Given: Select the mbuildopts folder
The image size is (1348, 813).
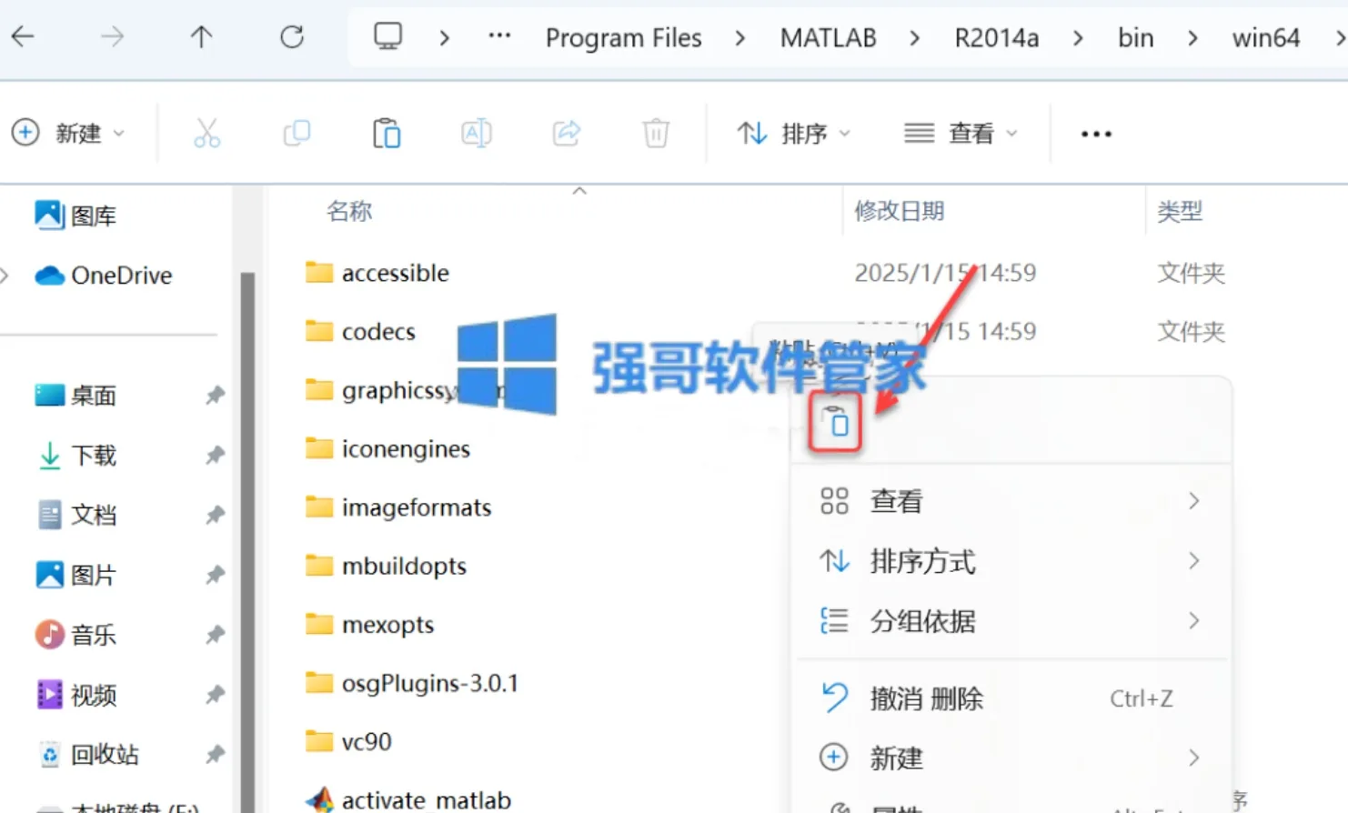Looking at the screenshot, I should click(386, 567).
